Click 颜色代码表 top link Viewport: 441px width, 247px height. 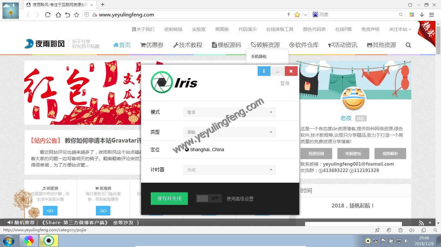point(314,29)
